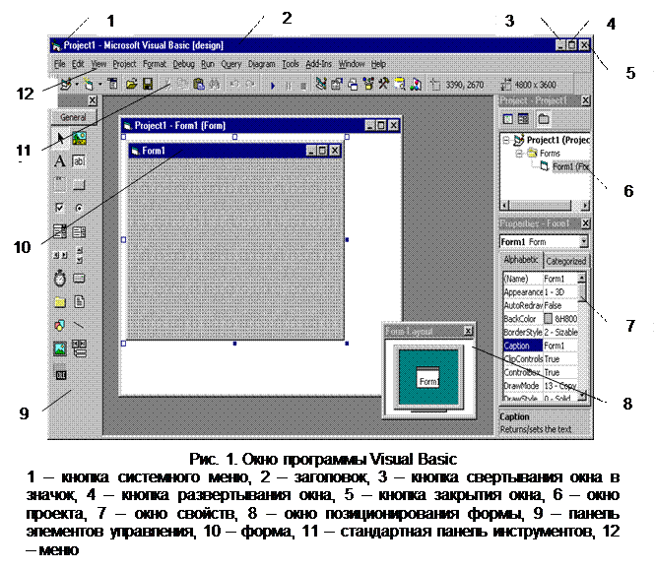Click the Appearance value '1 - 3D'

[x=560, y=292]
